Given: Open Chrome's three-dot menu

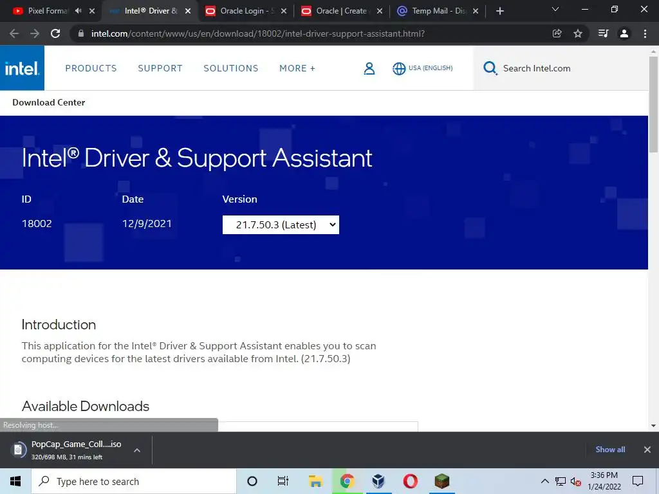Looking at the screenshot, I should coord(645,33).
